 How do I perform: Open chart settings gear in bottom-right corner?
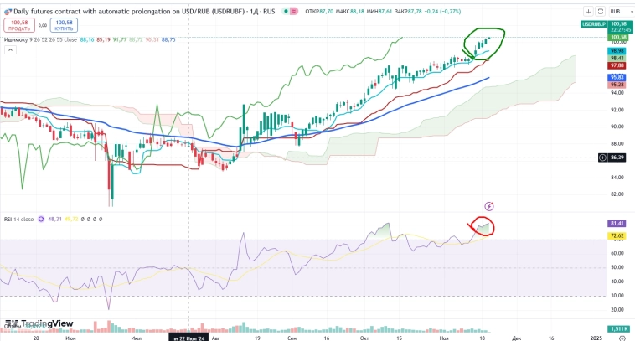tap(620, 337)
